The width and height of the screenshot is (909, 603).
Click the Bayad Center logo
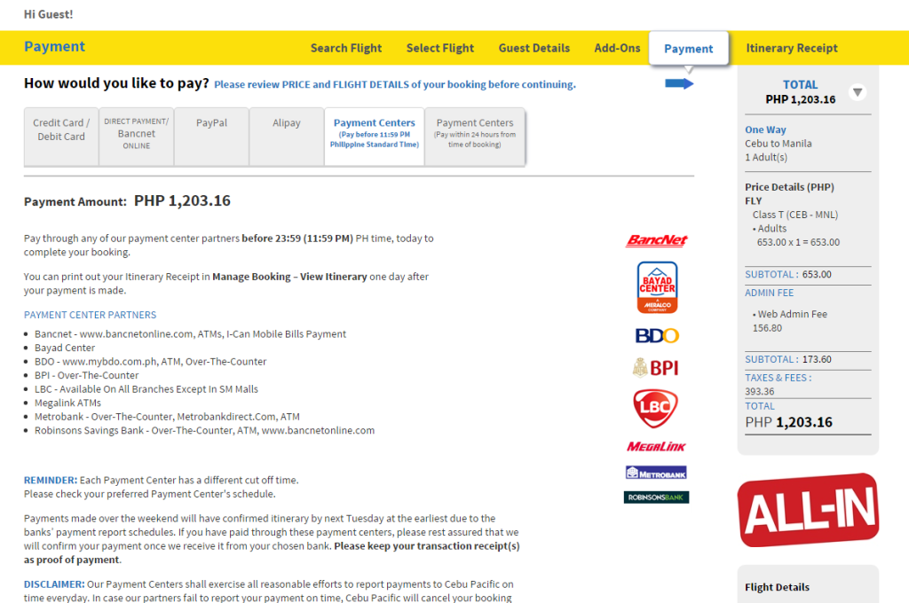tap(657, 287)
